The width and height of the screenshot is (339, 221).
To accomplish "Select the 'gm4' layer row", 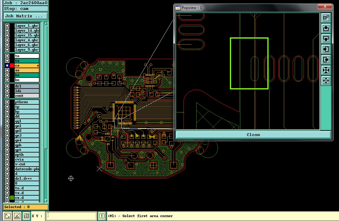I will click(27, 140).
